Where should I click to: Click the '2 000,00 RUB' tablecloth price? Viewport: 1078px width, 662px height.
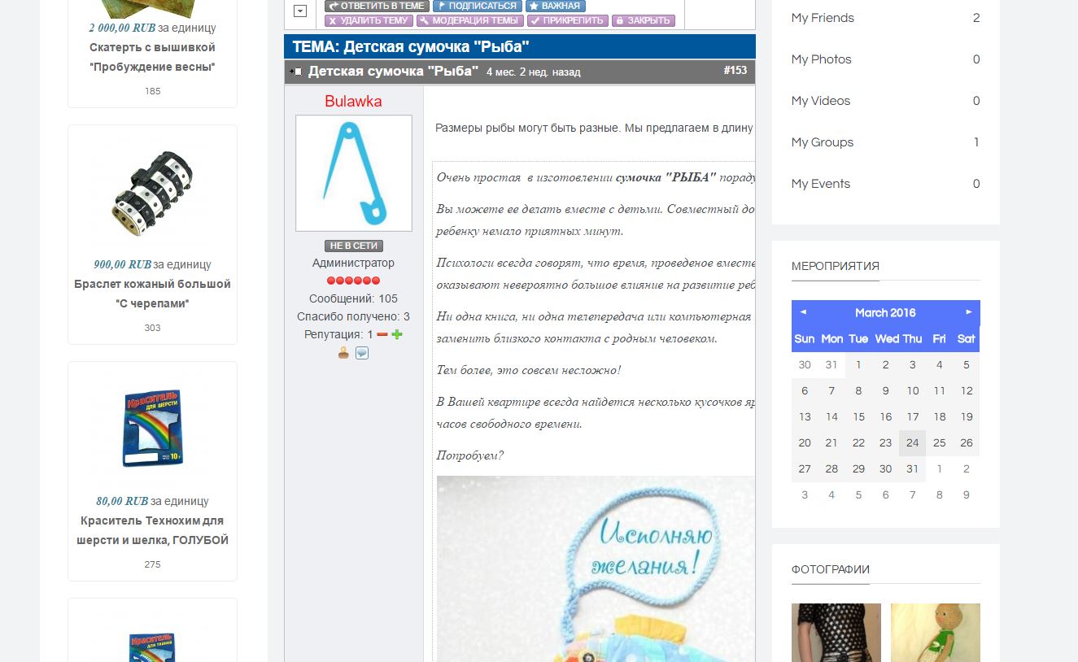122,28
